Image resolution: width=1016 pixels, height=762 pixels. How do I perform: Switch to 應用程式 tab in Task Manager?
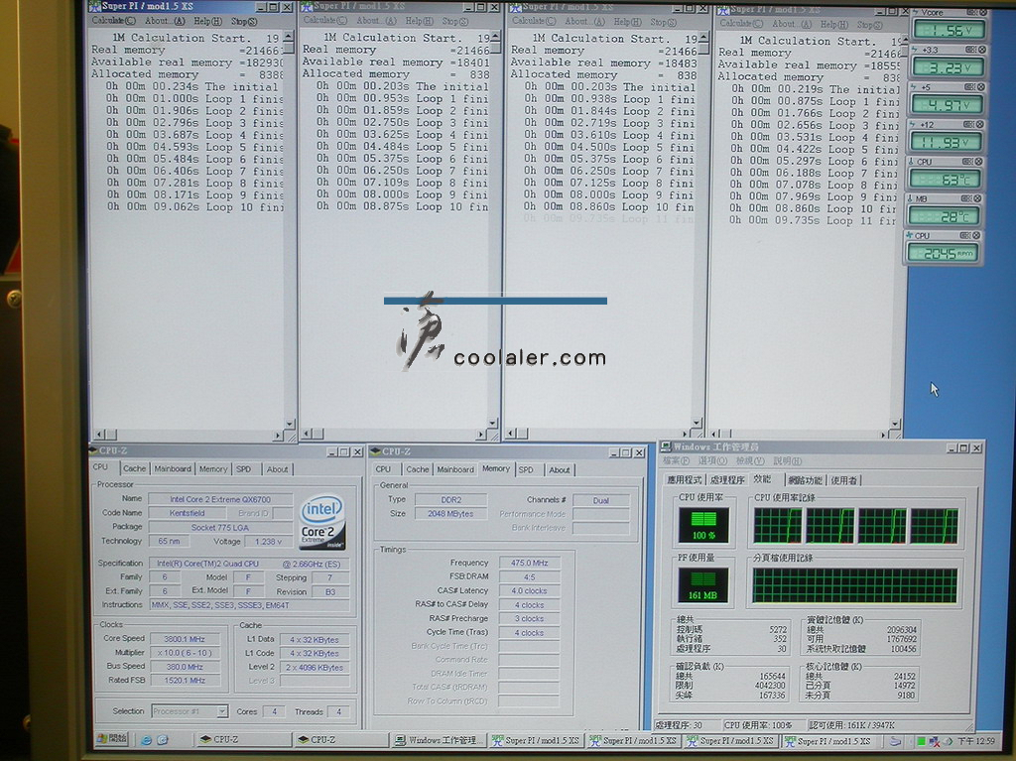click(685, 479)
